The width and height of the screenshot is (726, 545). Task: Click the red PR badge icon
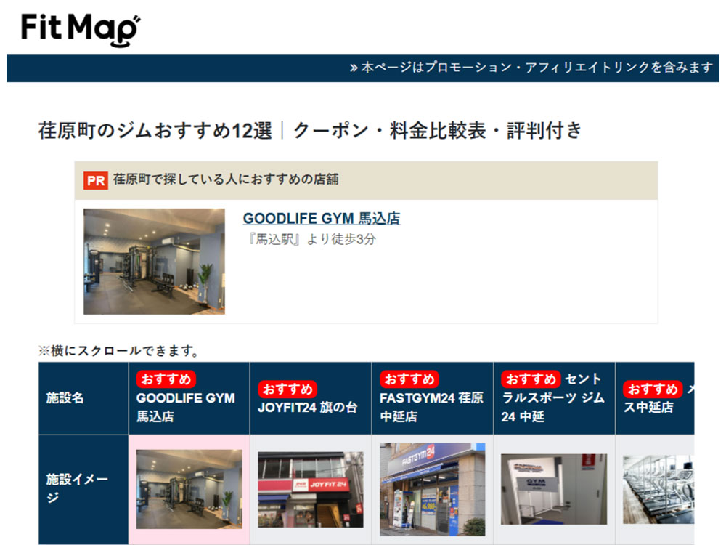point(96,180)
